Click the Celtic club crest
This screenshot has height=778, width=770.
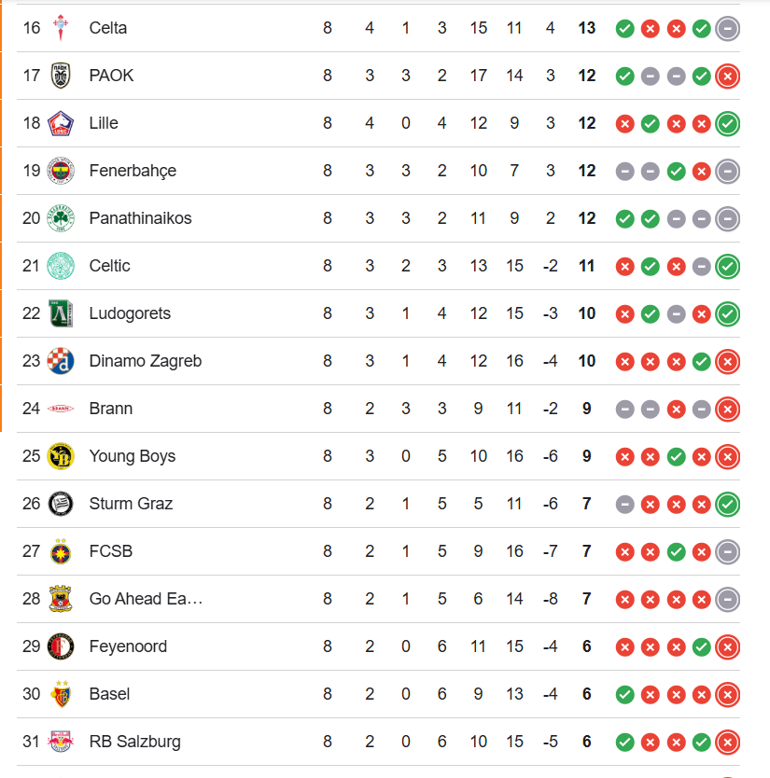tap(61, 266)
